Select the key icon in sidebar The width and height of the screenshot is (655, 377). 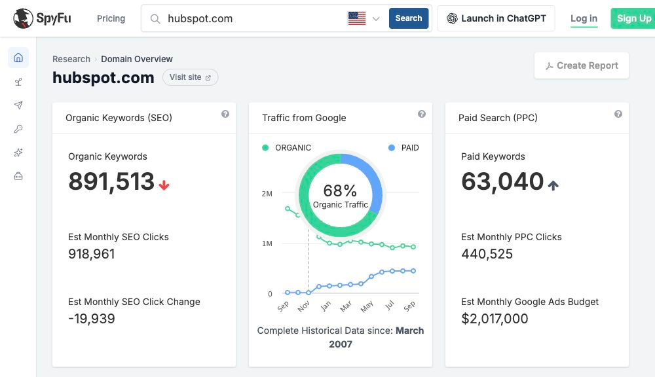tap(18, 129)
